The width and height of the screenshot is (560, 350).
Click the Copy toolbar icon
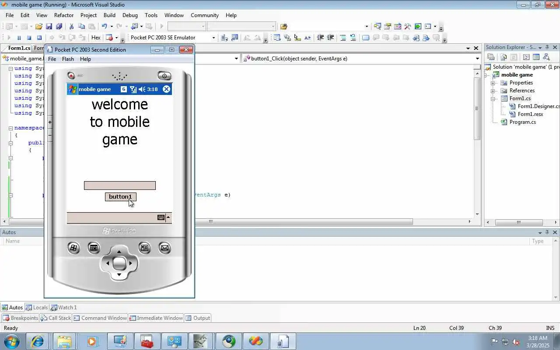[x=81, y=27]
